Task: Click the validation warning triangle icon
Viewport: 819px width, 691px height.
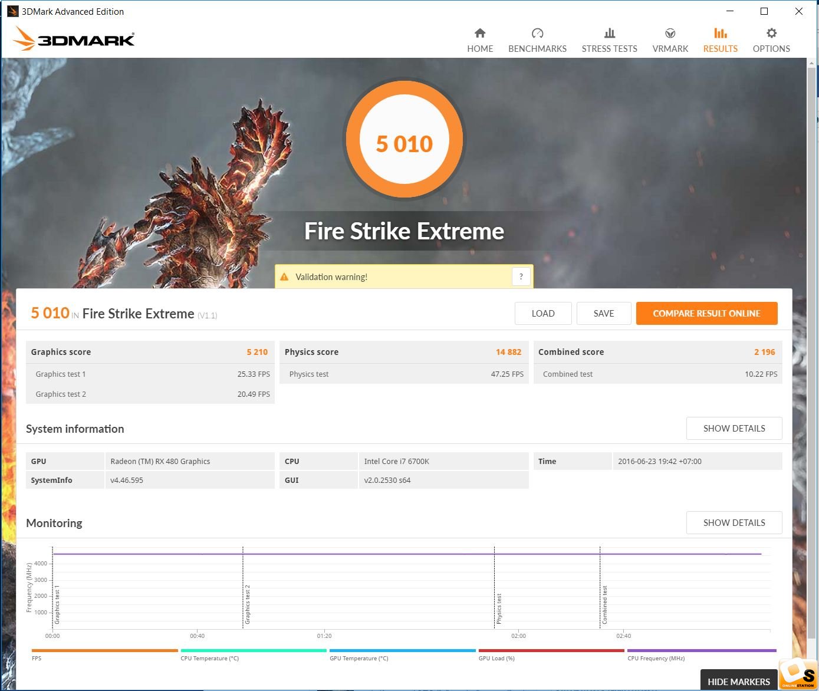Action: (284, 277)
